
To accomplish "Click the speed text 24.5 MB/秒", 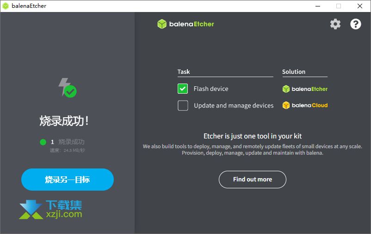I will [x=68, y=150].
